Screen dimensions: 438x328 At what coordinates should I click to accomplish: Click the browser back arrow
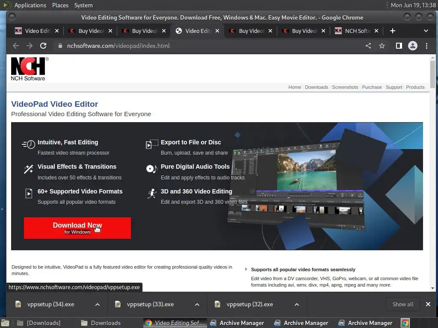pyautogui.click(x=16, y=46)
